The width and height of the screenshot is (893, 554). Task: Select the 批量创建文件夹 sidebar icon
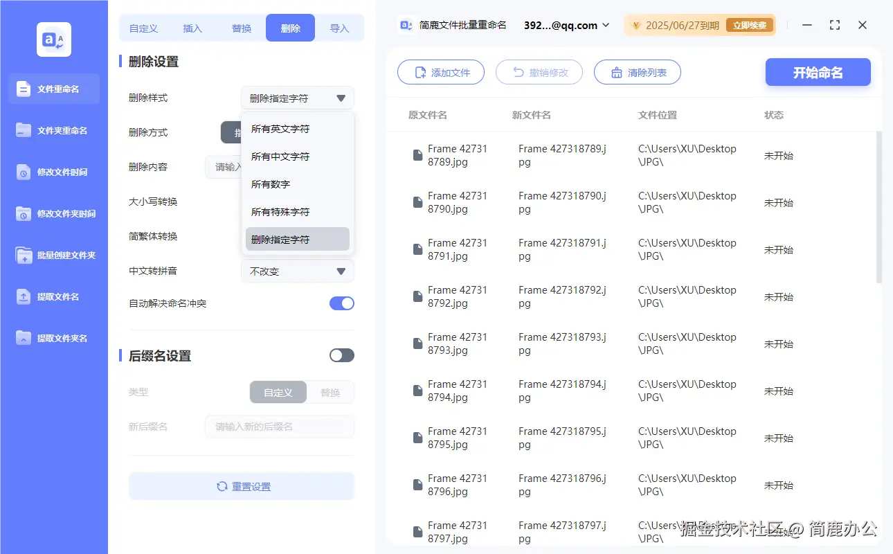25,255
